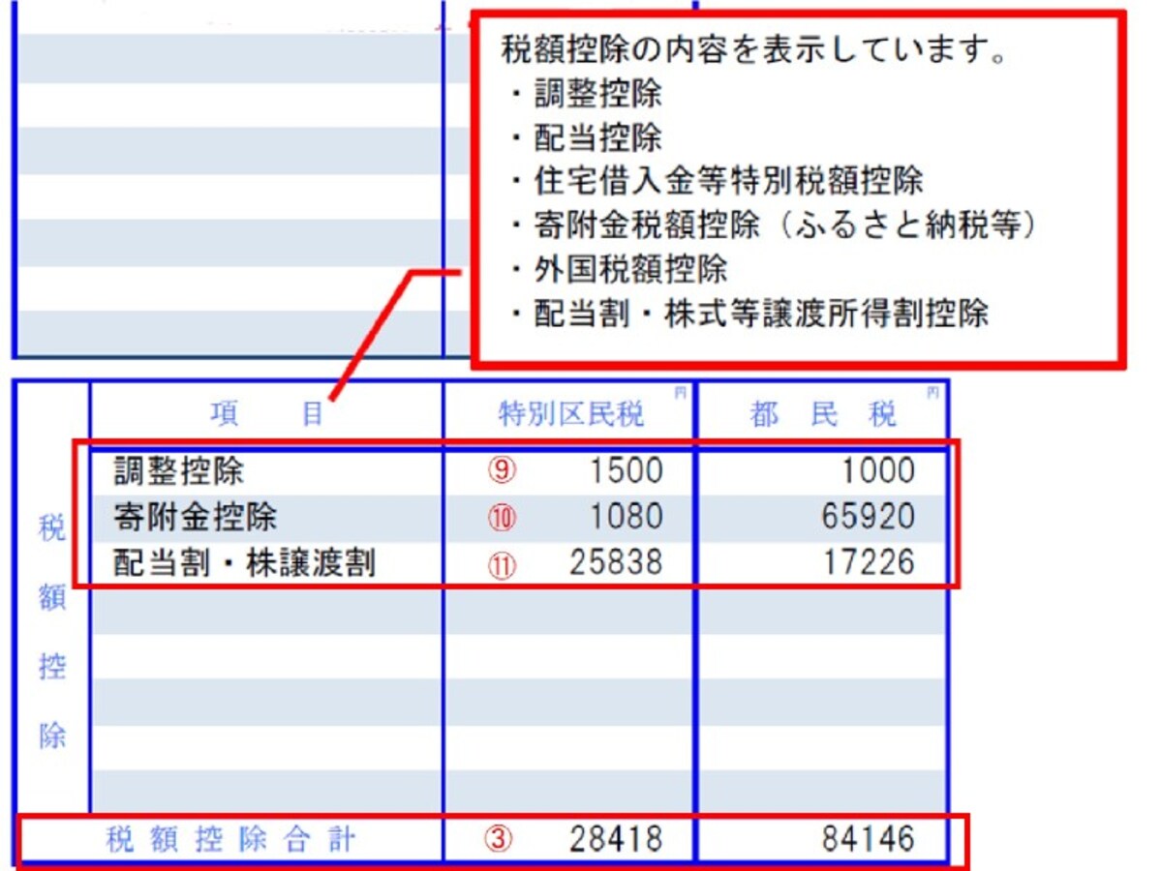1162x871 pixels.
Task: Click the bullet ・配当控除 in the note
Action: click(587, 137)
